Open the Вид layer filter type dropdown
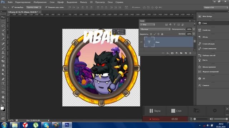Screen dimensions: 229x128 tap(147, 25)
